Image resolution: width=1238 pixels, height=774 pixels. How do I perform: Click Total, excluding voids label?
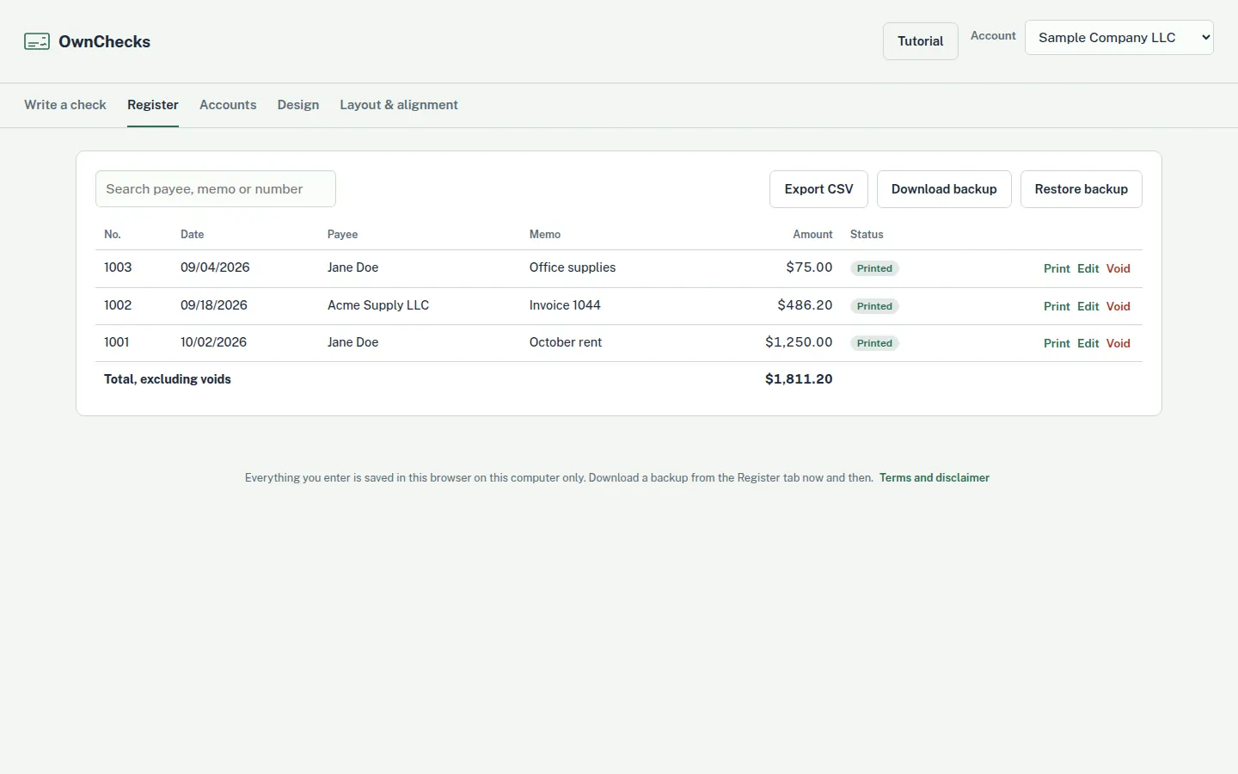(168, 379)
